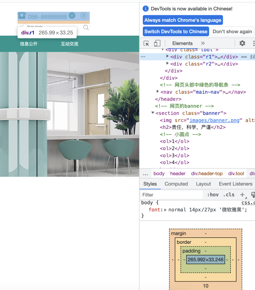Switch to English language circle icon

[x=84, y=16]
